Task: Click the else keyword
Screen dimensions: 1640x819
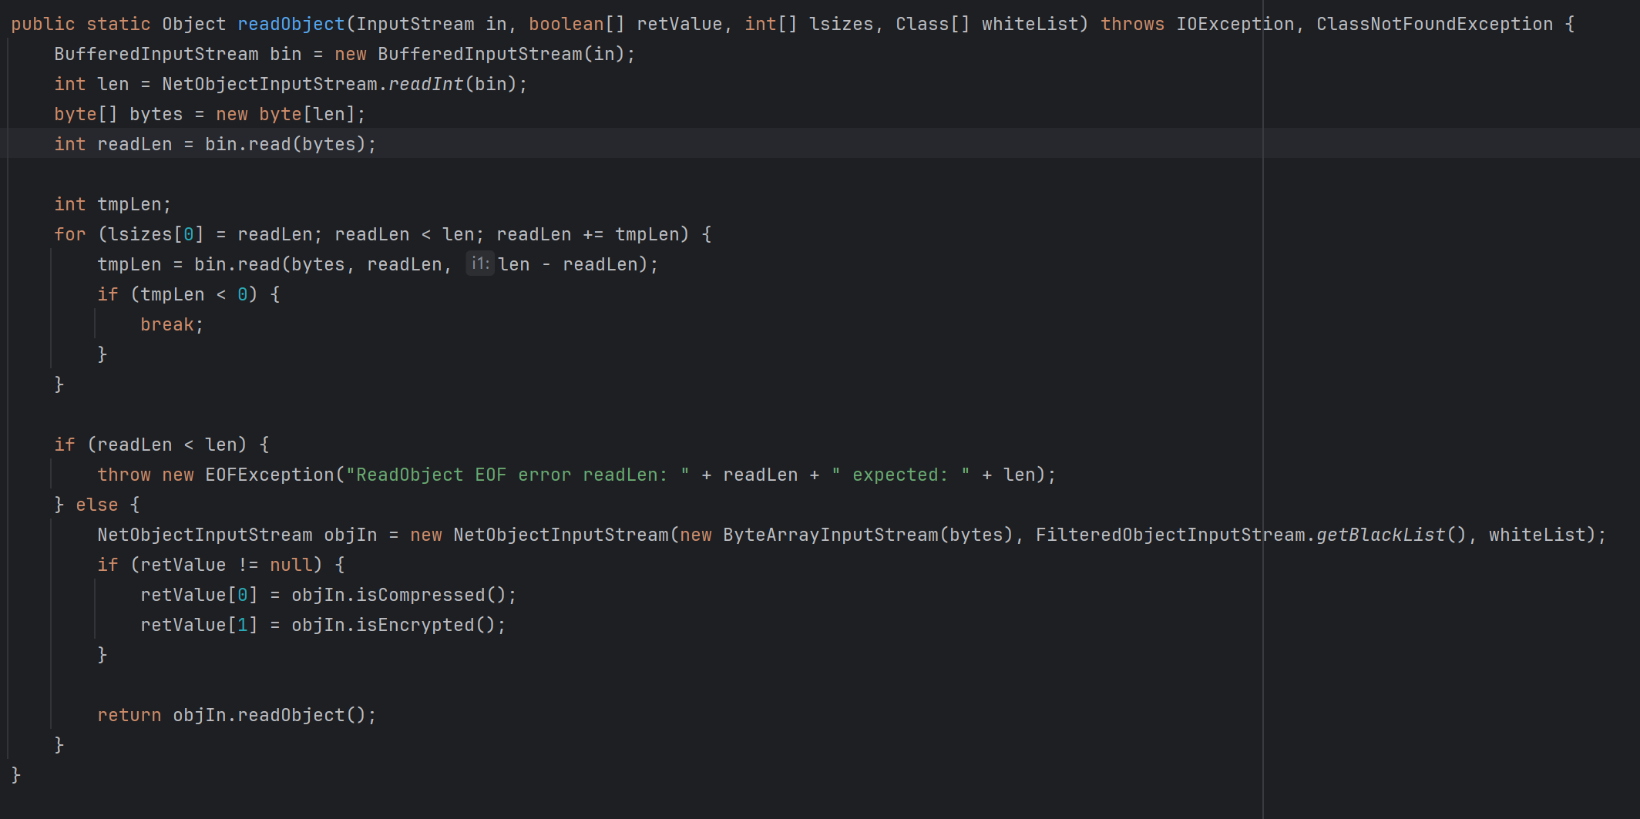Action: pyautogui.click(x=97, y=505)
